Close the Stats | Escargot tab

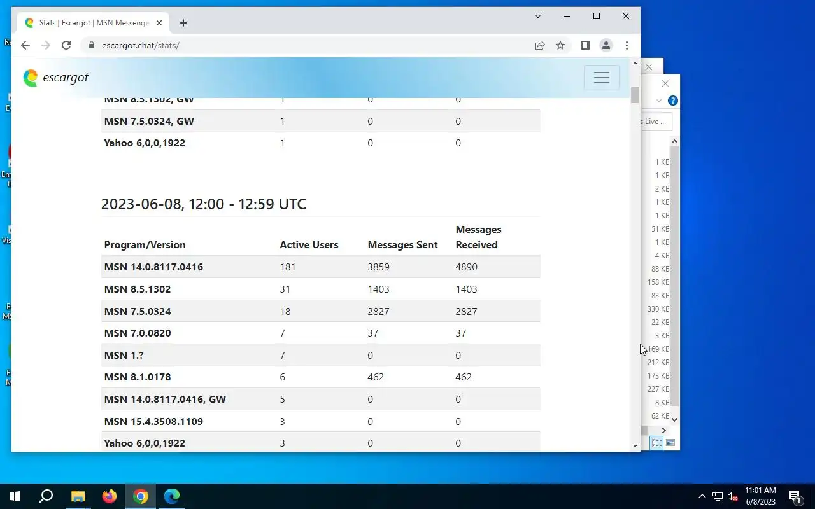tap(159, 23)
